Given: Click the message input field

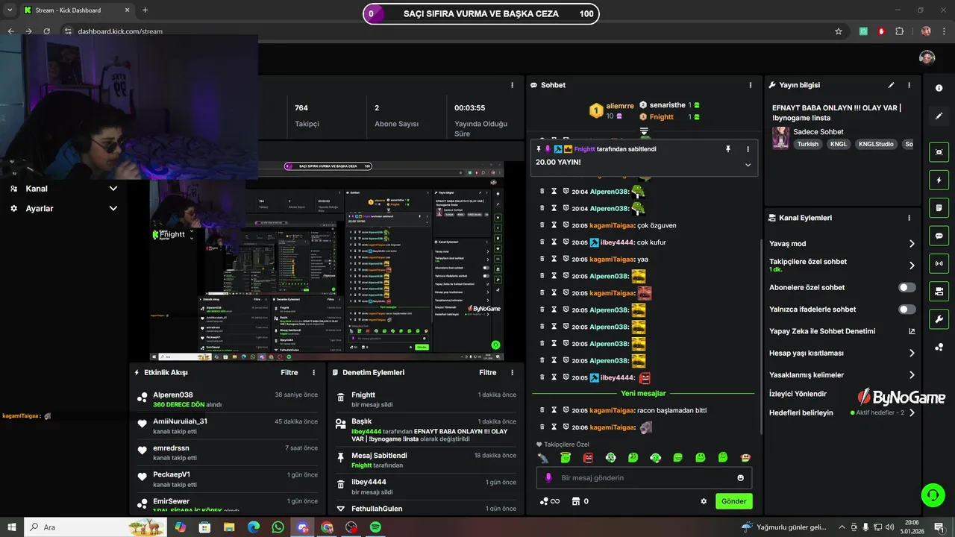Looking at the screenshot, I should 644,478.
